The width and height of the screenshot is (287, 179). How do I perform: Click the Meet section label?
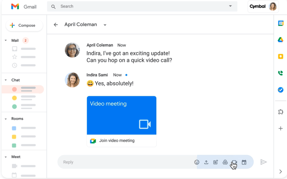click(16, 157)
